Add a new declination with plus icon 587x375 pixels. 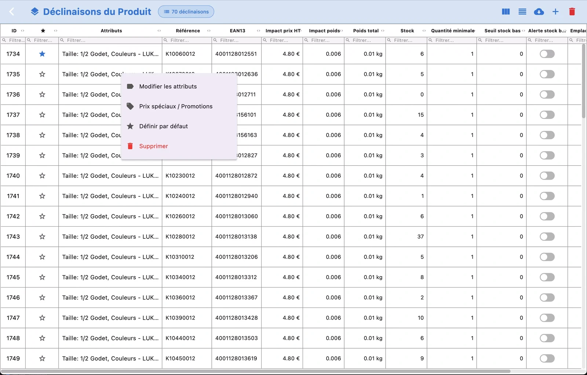point(555,12)
